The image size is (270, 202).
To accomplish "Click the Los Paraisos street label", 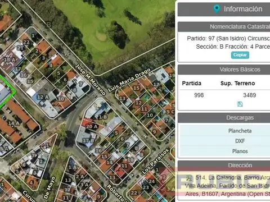I will [155, 161].
